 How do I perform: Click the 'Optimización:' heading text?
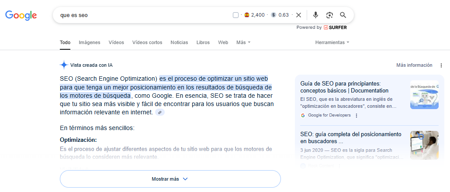click(78, 140)
